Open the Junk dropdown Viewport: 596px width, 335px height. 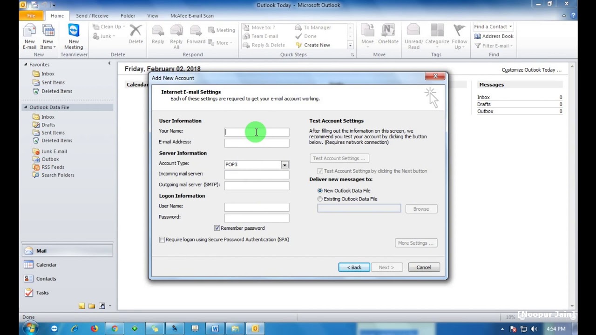(x=104, y=36)
